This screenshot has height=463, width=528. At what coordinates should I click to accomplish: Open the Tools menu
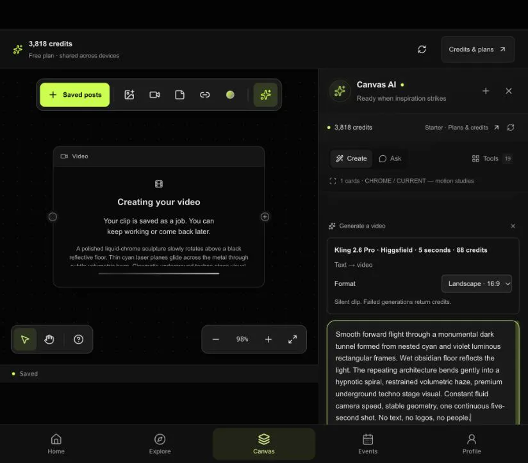tap(491, 158)
